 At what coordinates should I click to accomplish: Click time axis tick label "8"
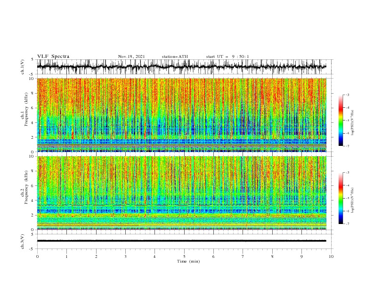tap(272, 256)
